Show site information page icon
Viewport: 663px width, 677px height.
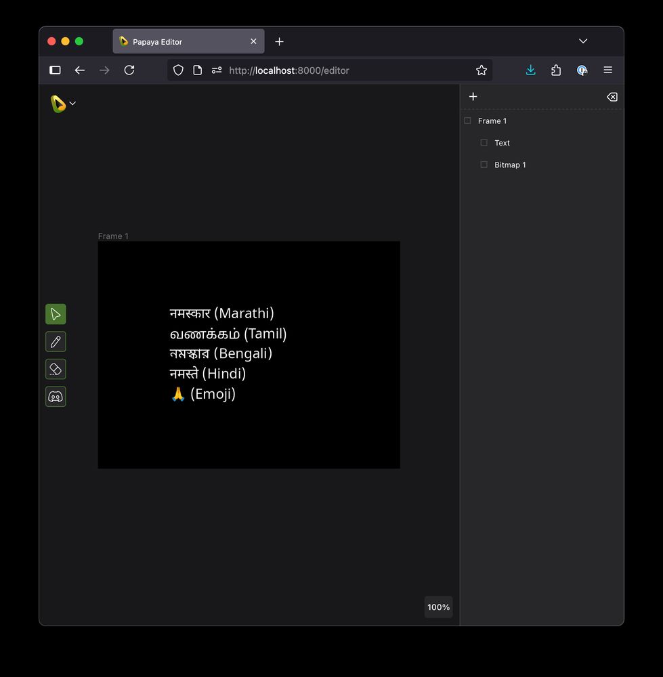click(x=197, y=70)
